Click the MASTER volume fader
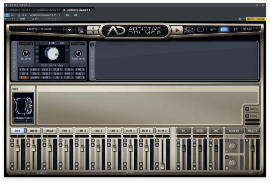The width and height of the screenshot is (270, 182). [252, 148]
